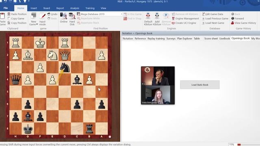Switch to the Notation tab

coord(128,39)
